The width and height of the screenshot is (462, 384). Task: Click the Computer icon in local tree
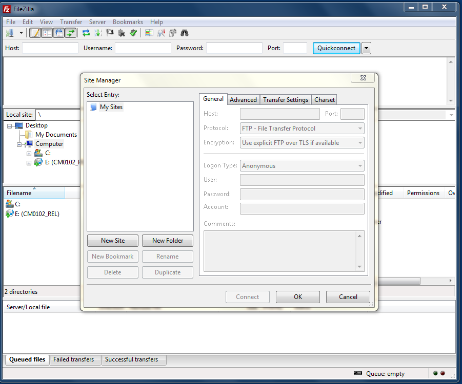pyautogui.click(x=29, y=144)
